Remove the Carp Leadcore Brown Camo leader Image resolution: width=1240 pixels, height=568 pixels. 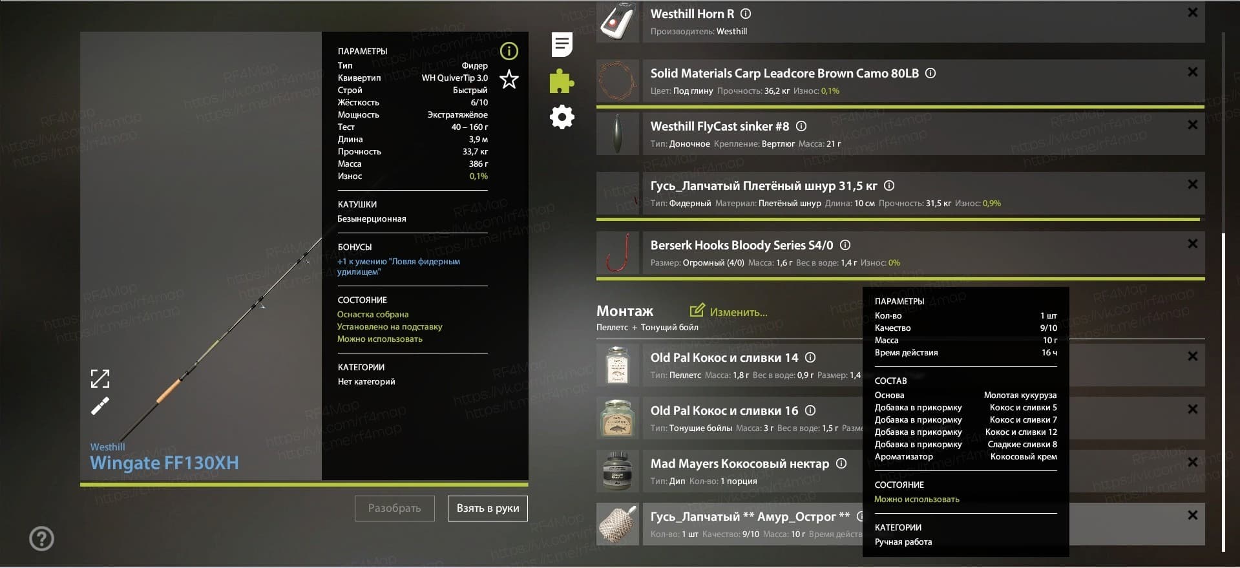tap(1193, 72)
